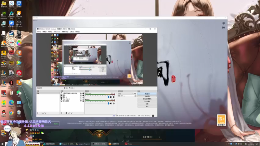Click source properties button above Scenes panel
Screen dimensions: 260x146
coord(66,88)
